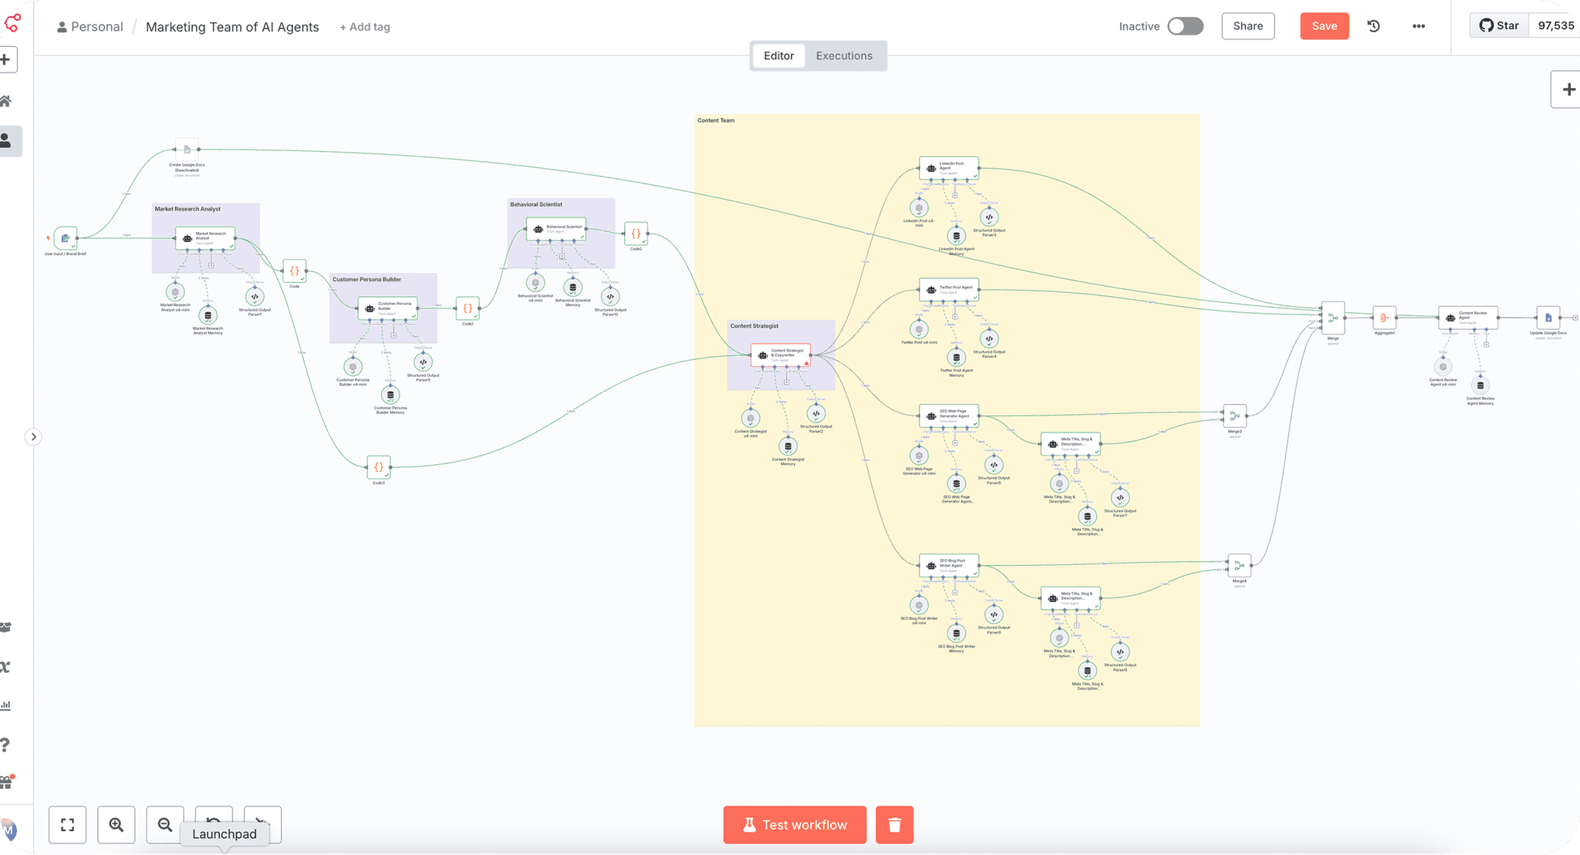Select the Editor tab
The height and width of the screenshot is (855, 1580).
[778, 56]
